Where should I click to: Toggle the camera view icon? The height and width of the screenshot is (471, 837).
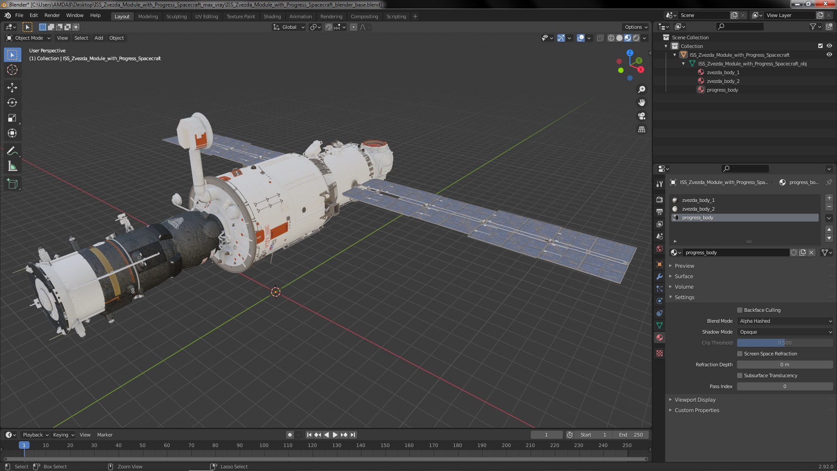642,116
